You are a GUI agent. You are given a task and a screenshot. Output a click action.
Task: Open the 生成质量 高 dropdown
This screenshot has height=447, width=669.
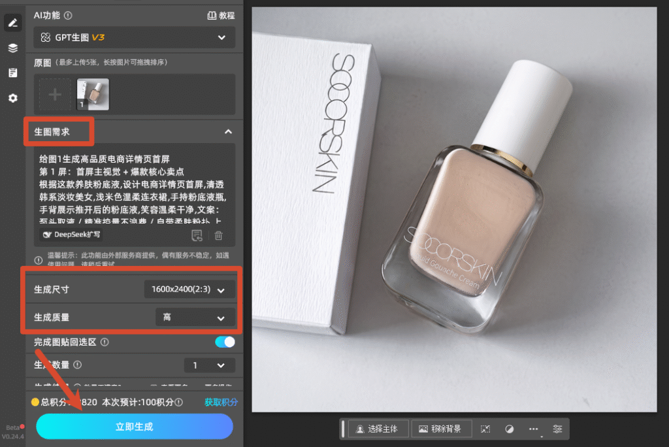195,317
